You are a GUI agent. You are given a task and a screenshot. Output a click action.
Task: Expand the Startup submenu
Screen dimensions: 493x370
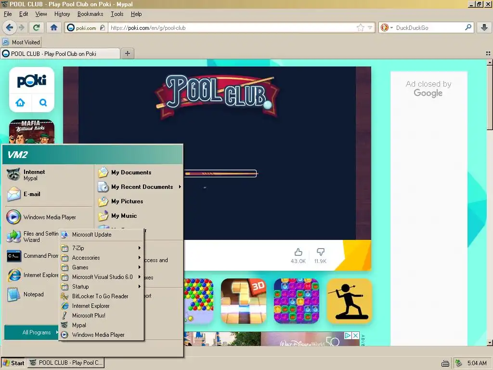(x=102, y=287)
